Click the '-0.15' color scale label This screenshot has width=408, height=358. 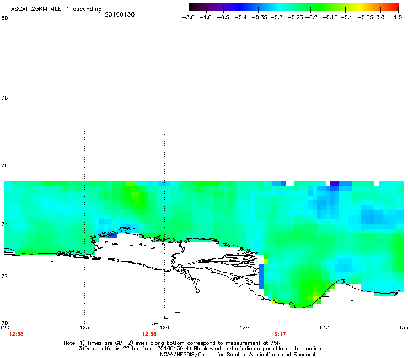330,18
